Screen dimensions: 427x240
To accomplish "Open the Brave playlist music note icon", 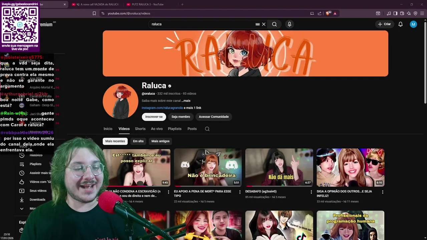I will 389,13.
